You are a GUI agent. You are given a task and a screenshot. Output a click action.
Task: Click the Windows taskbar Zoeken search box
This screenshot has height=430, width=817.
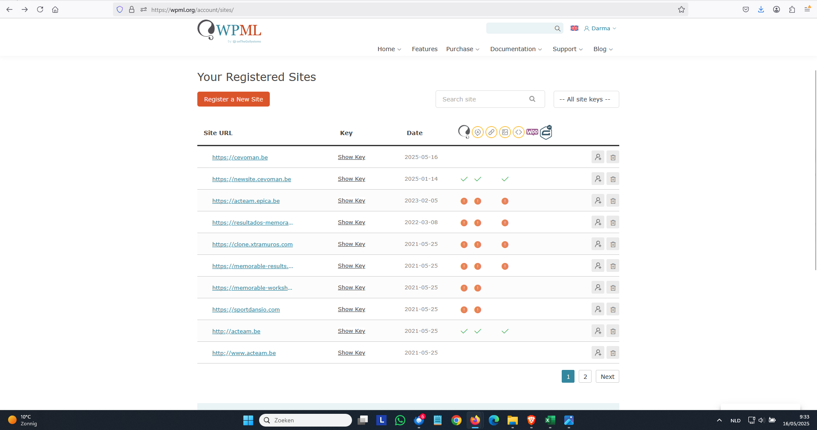pos(306,420)
